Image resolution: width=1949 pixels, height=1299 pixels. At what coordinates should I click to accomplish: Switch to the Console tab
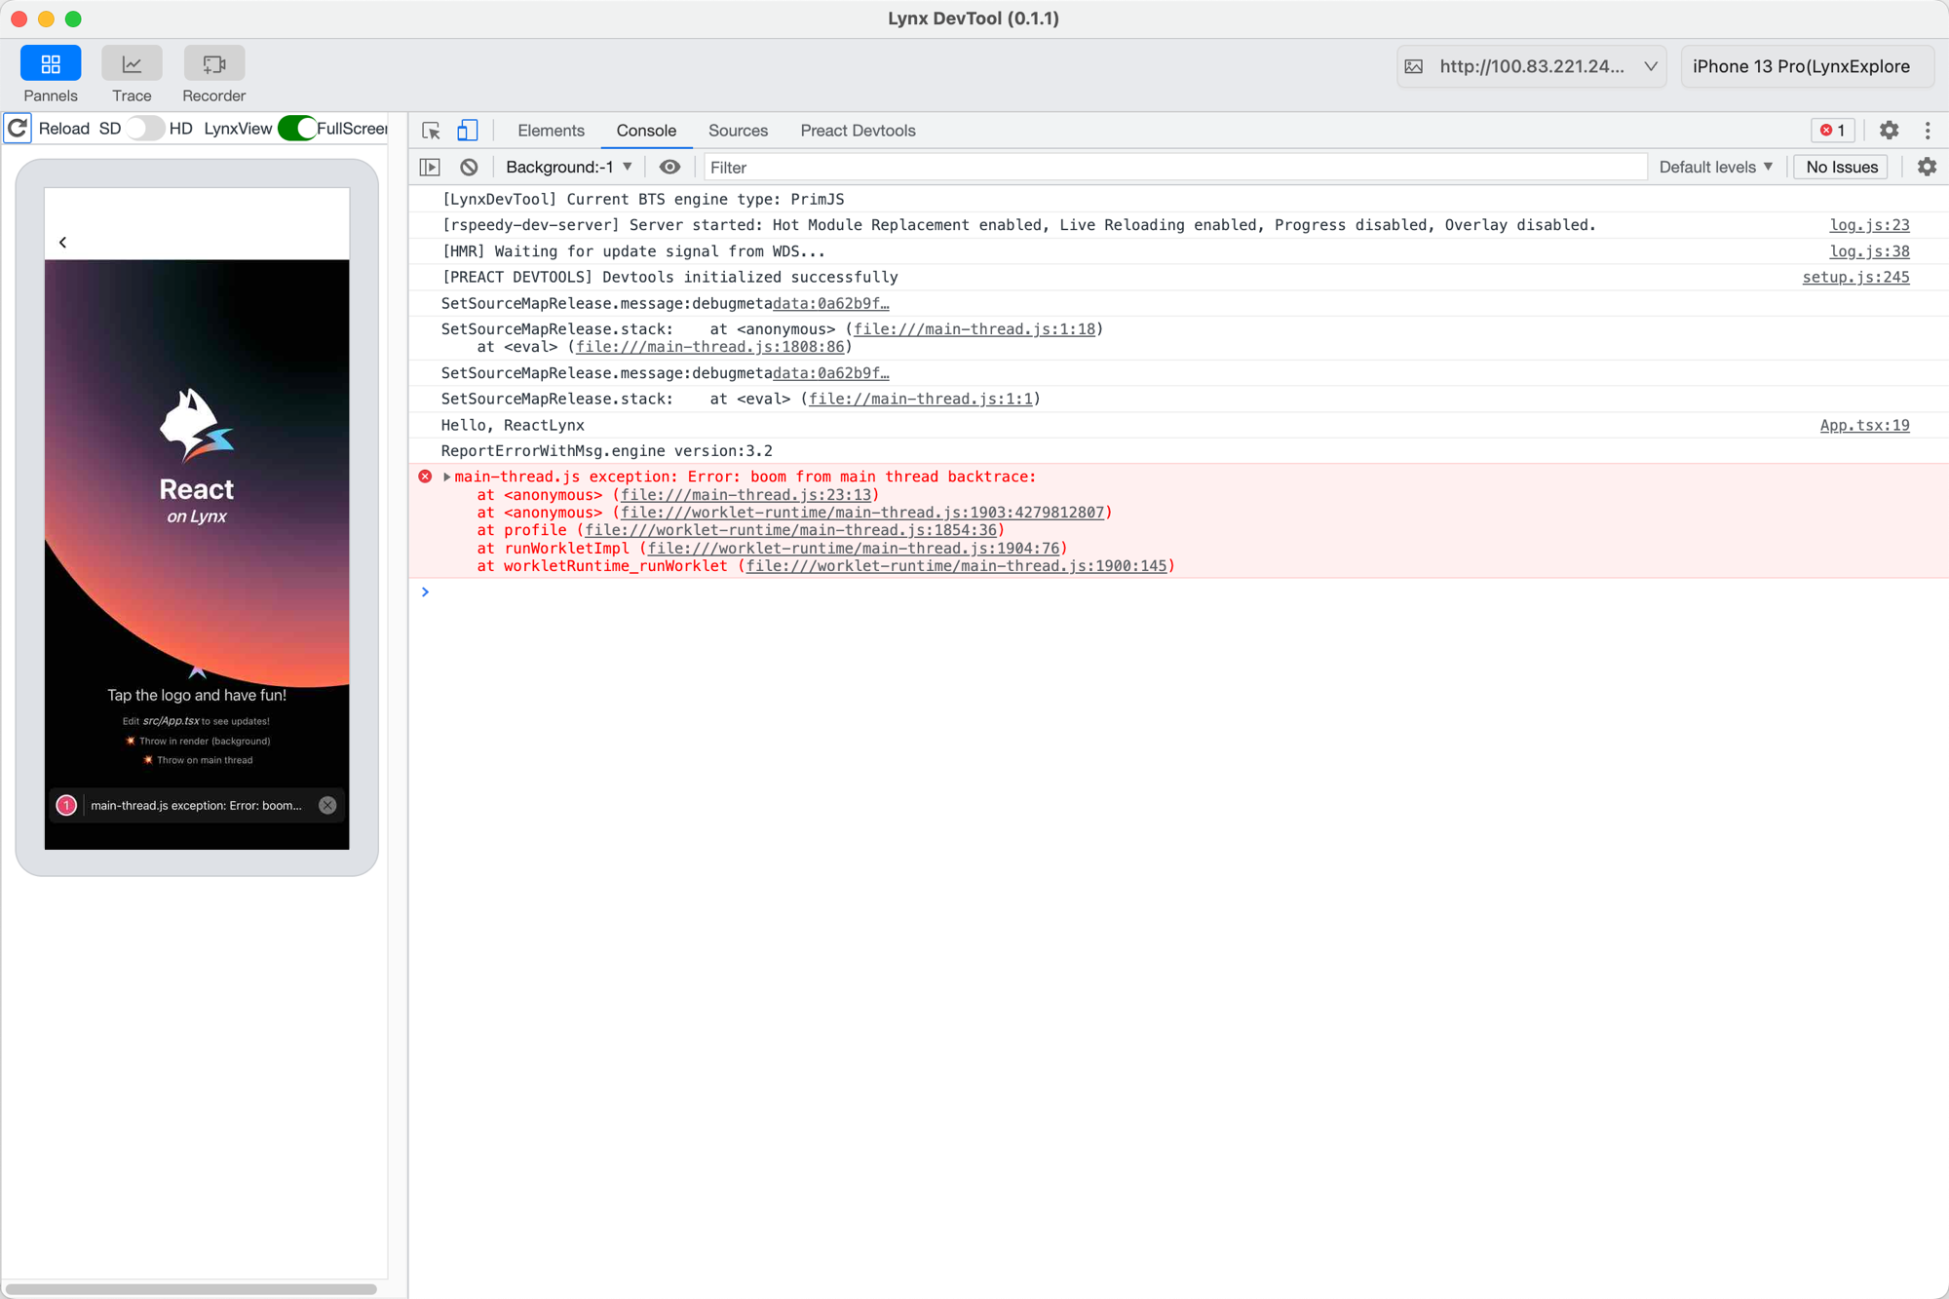coord(646,131)
